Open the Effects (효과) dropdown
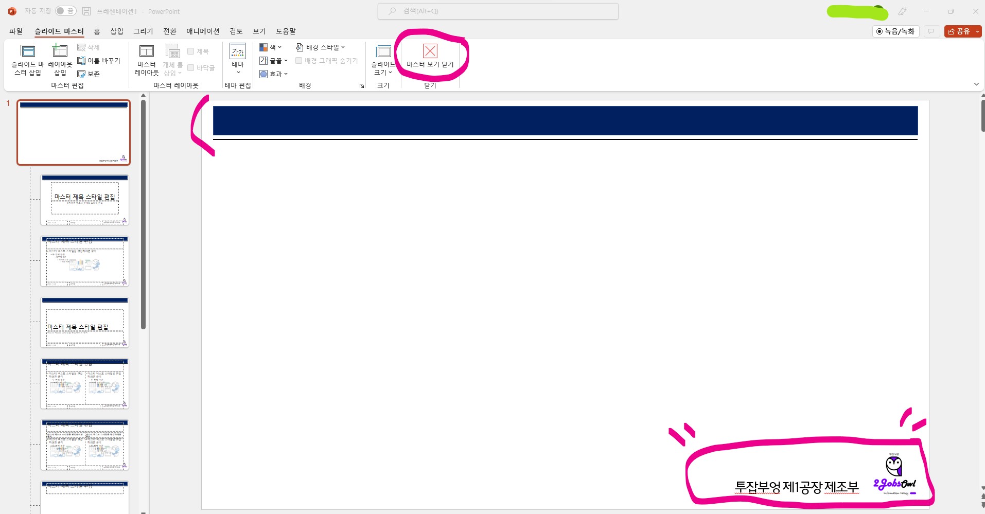 (x=273, y=74)
